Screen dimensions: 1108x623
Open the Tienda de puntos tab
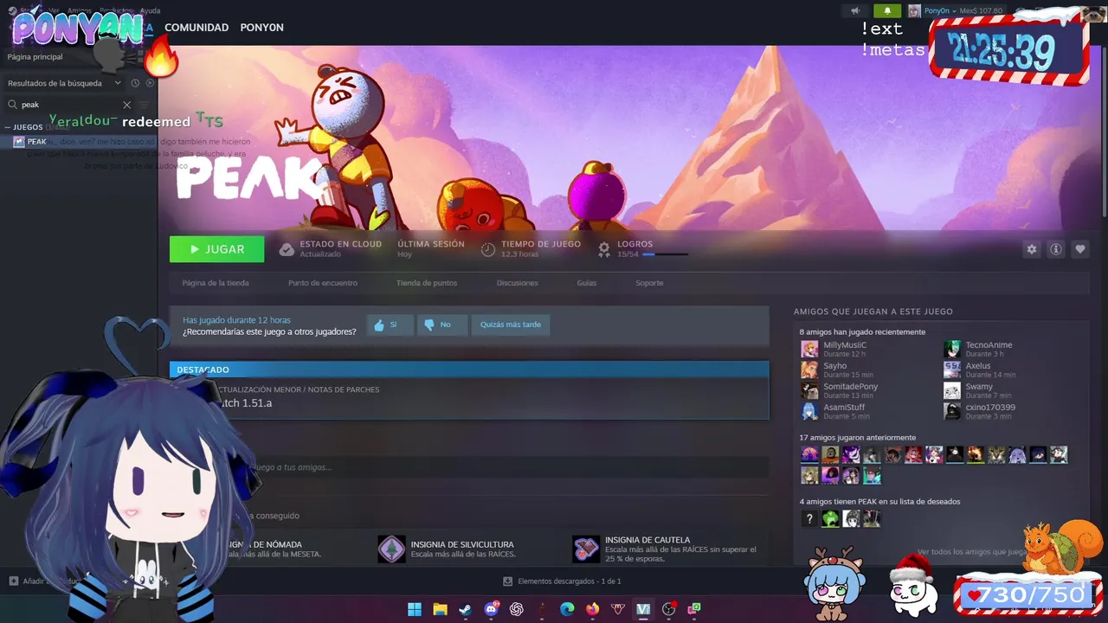tap(427, 283)
